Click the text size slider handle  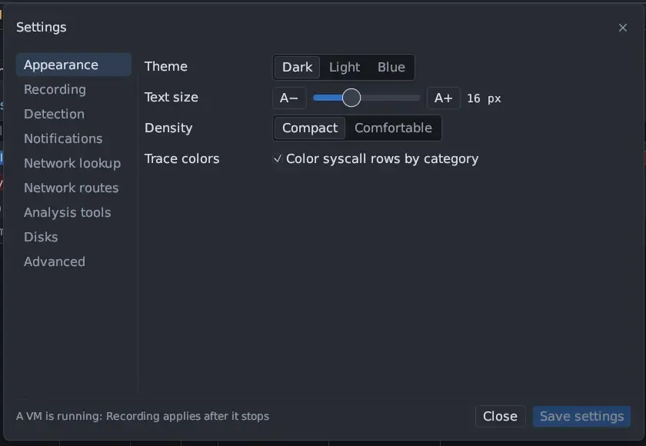pyautogui.click(x=351, y=98)
